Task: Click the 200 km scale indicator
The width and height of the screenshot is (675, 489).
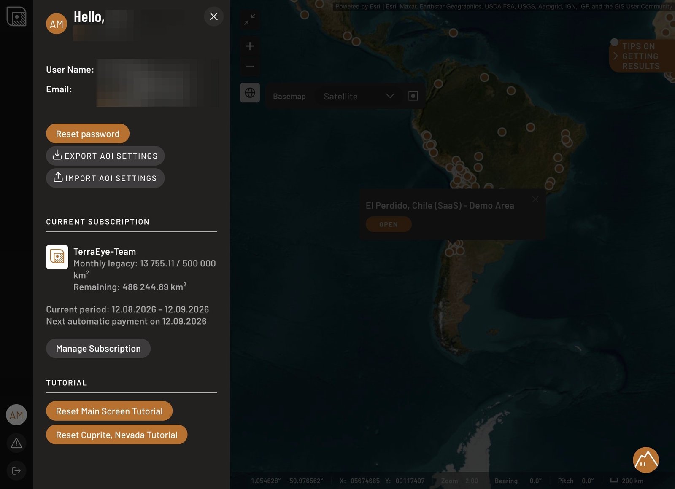Action: click(627, 481)
